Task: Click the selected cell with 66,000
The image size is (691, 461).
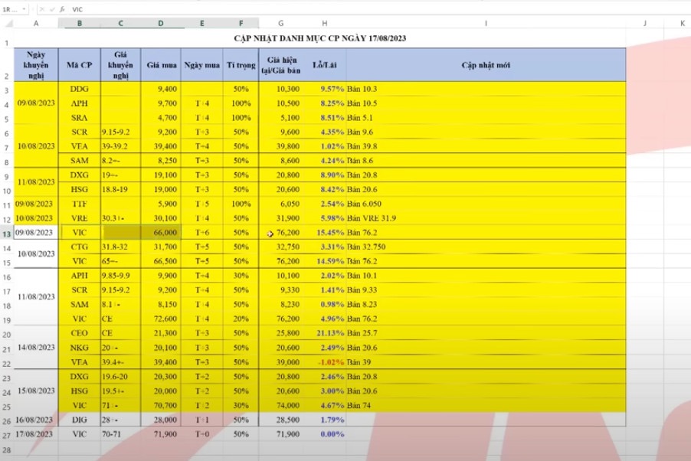Action: [161, 232]
